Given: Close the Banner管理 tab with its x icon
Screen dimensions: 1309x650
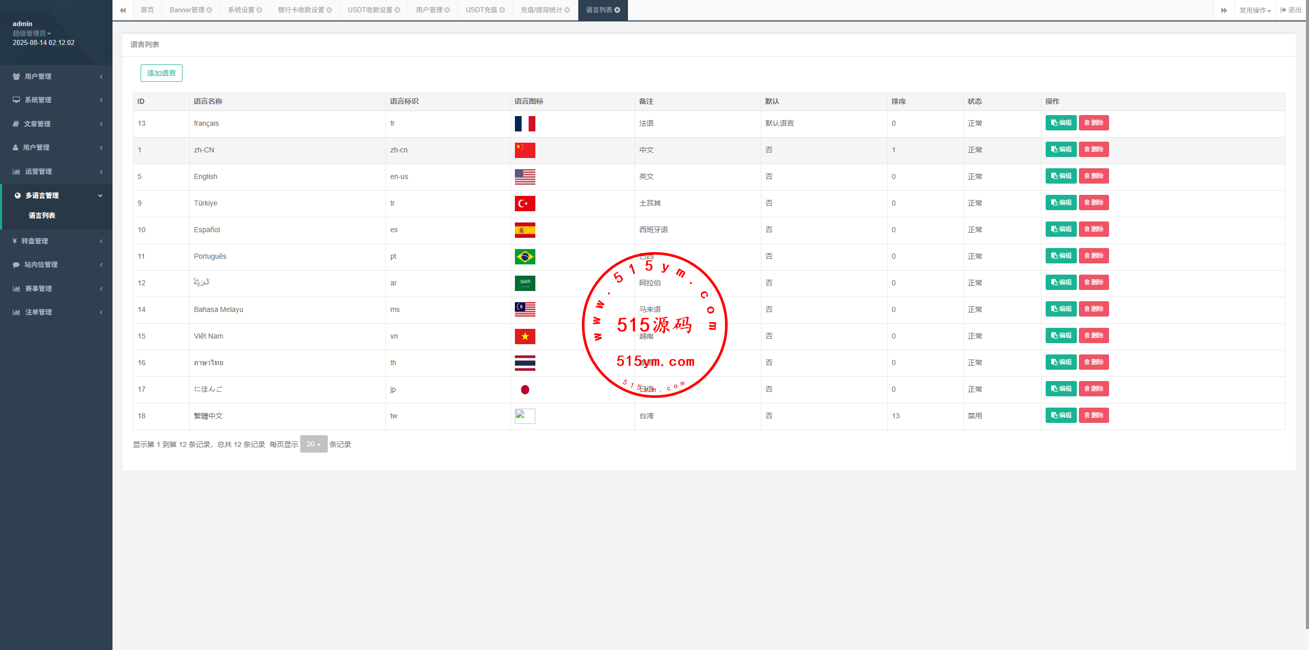Looking at the screenshot, I should (209, 10).
